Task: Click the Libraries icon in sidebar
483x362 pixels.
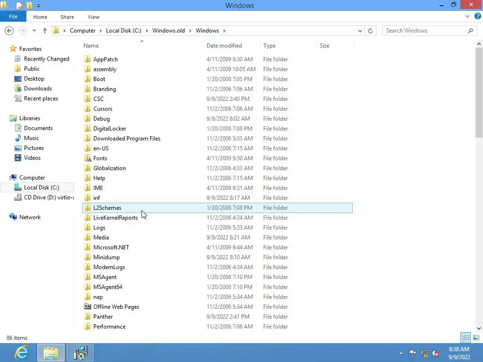Action: 13,118
